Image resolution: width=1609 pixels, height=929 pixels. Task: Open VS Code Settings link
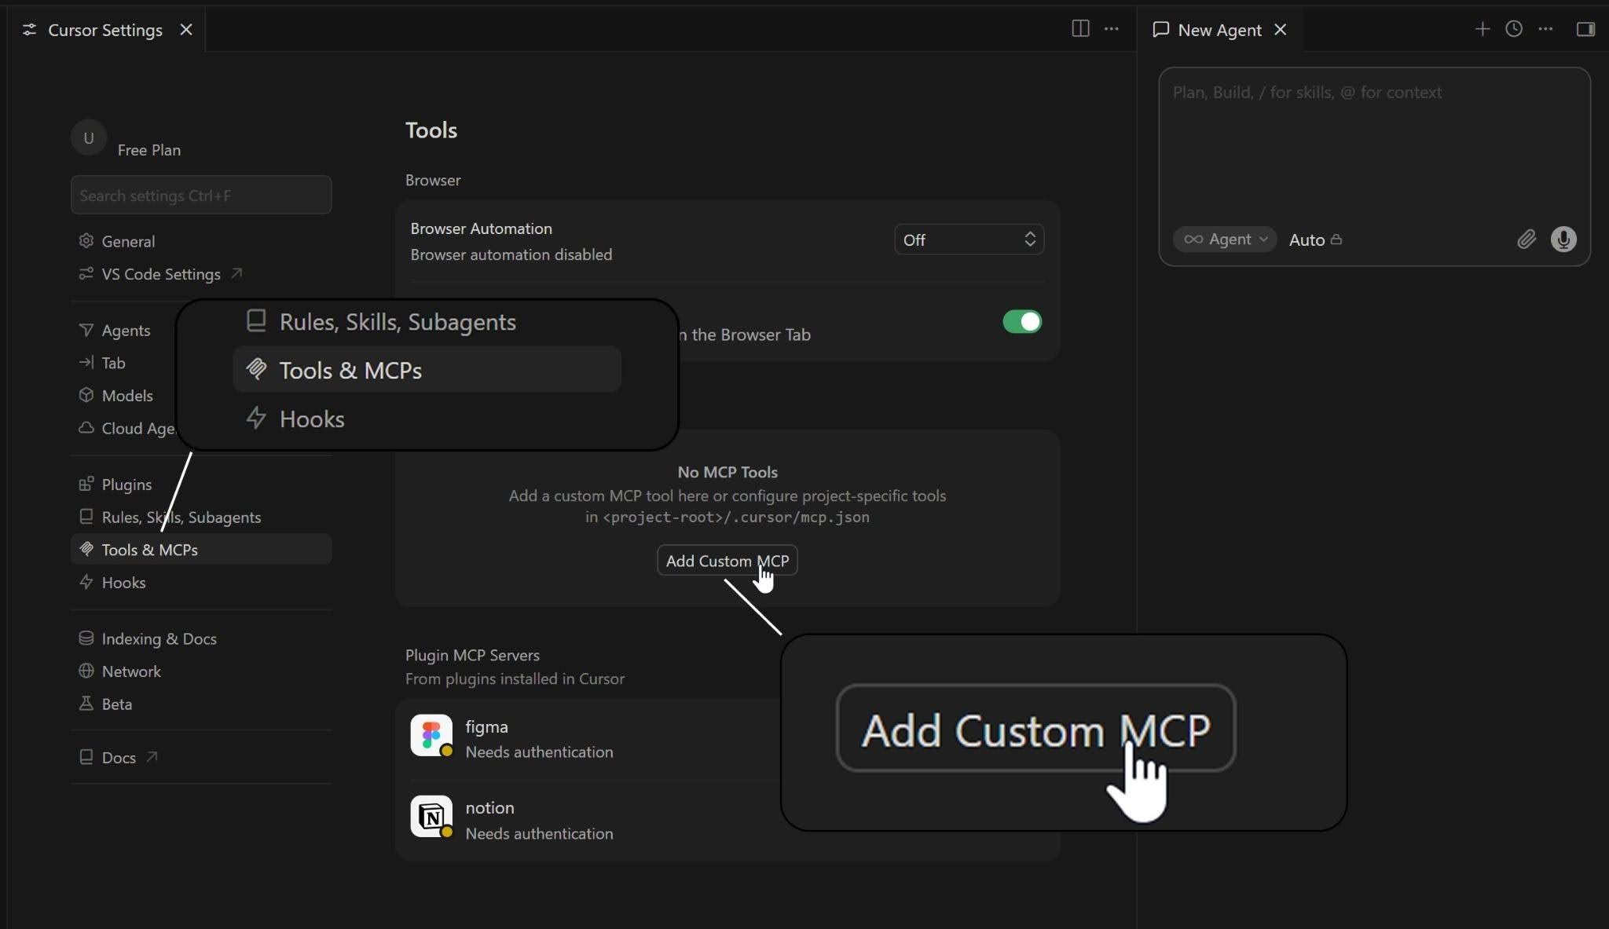[201, 274]
